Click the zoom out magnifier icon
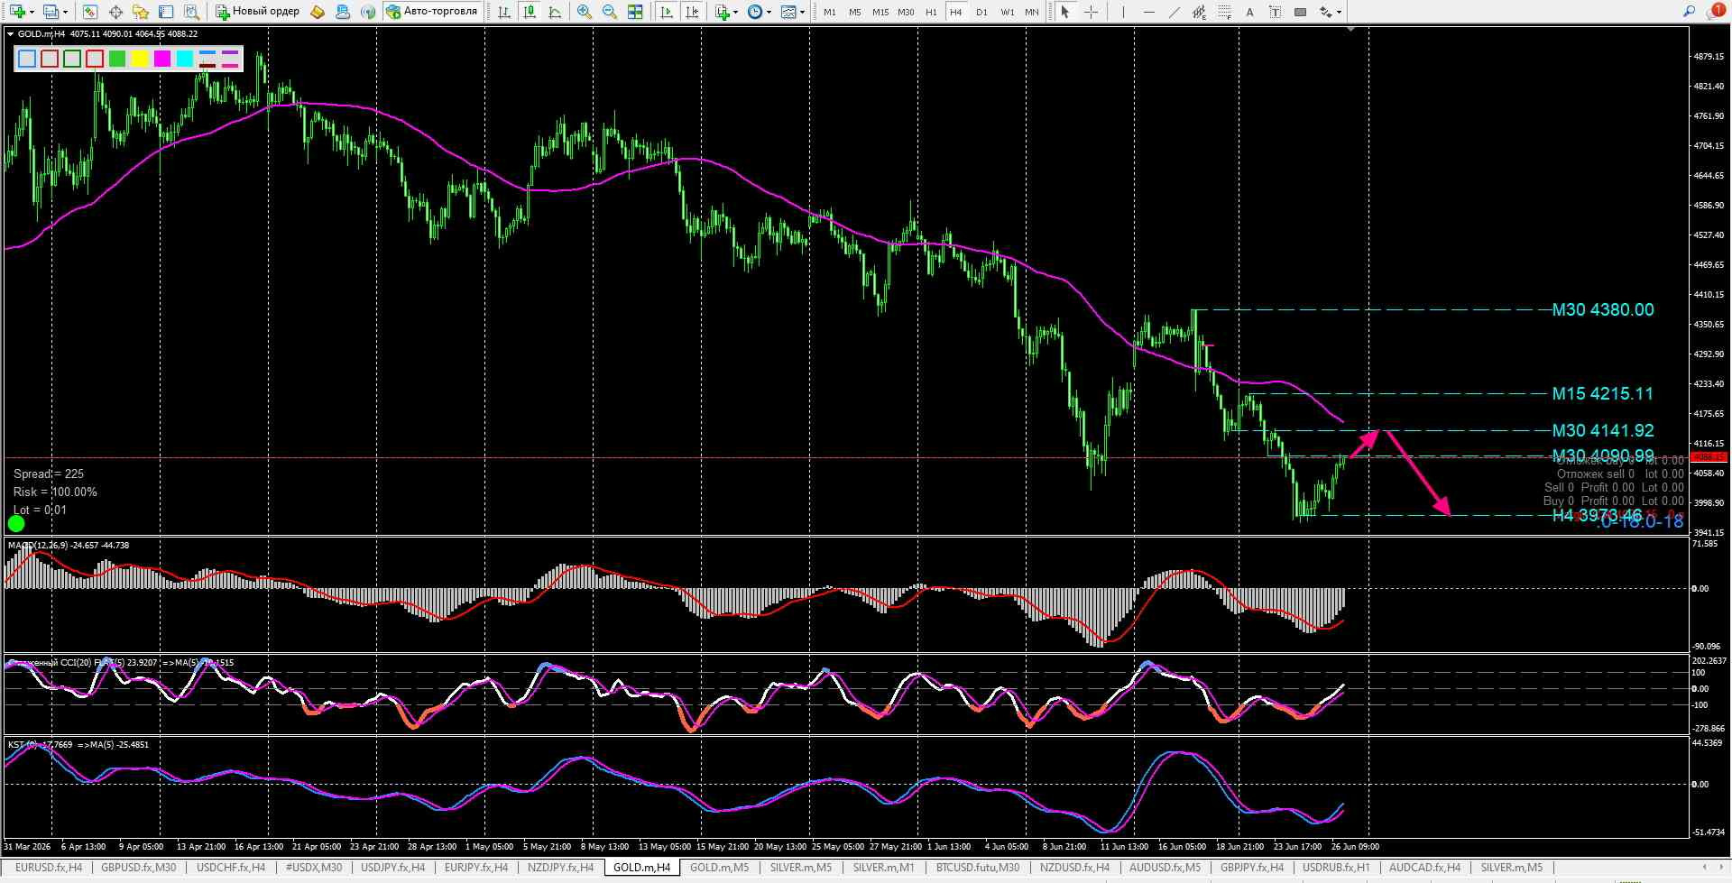This screenshot has width=1732, height=883. pyautogui.click(x=610, y=12)
